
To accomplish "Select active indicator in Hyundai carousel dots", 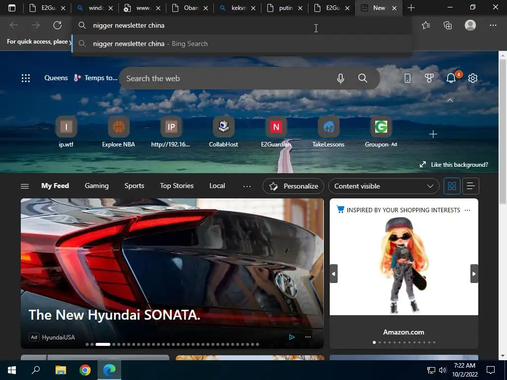I will click(103, 344).
